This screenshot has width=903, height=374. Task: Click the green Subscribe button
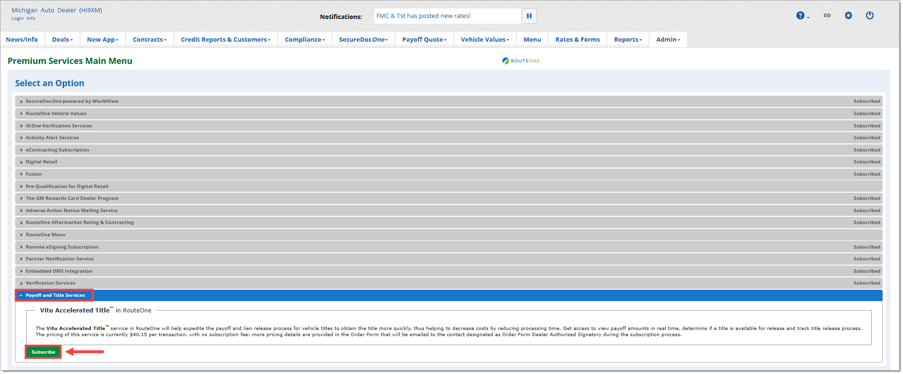coord(43,352)
